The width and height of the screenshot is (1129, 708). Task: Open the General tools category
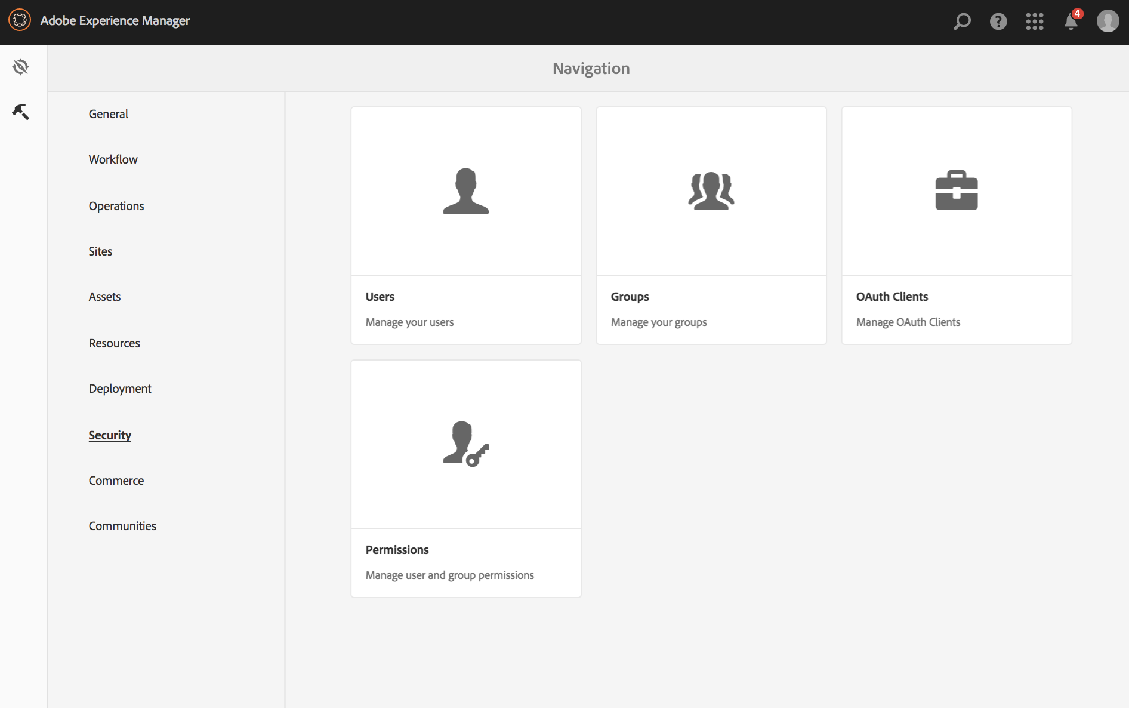[109, 114]
